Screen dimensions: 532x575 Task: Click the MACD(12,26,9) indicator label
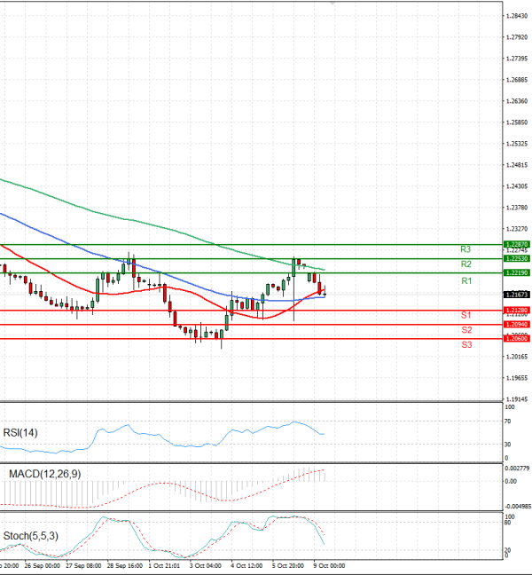44,474
